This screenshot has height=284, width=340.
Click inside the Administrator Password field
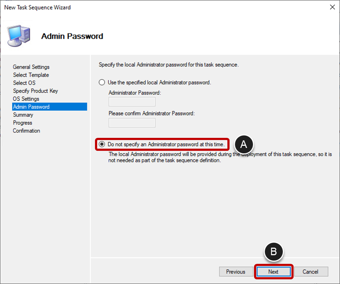click(132, 102)
